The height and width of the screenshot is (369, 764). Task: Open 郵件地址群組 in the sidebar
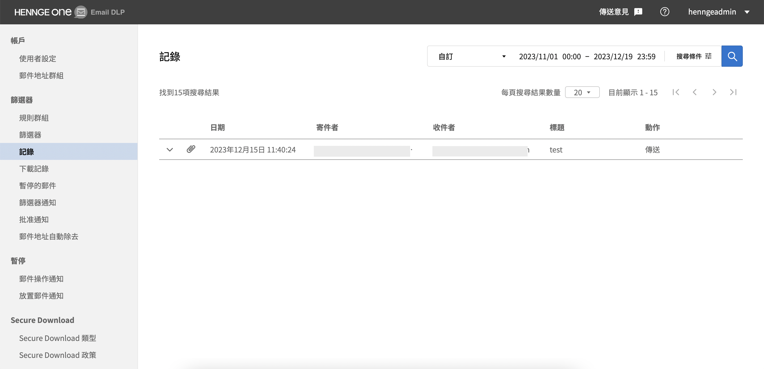pos(41,75)
